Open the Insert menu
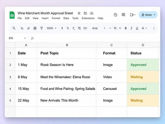Viewport: 165px width, 124px height. (45, 18)
